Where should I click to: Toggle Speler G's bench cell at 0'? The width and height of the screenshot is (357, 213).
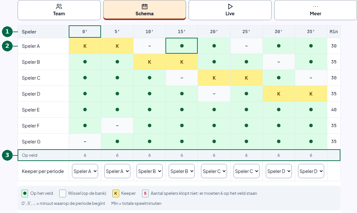pos(85,141)
